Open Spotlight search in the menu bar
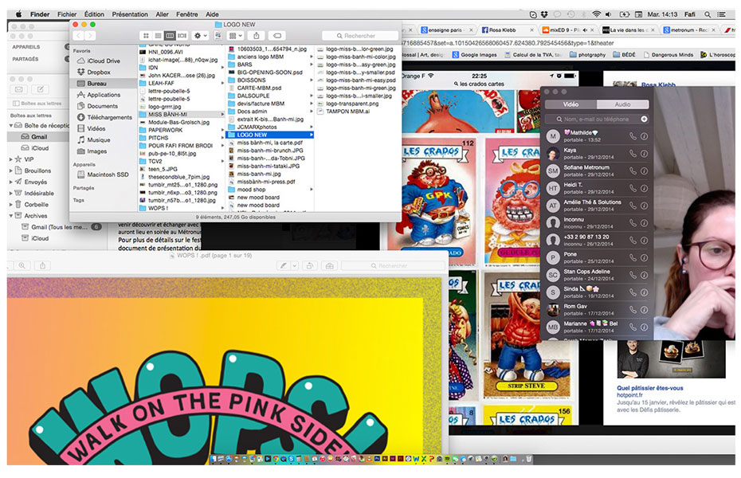 coord(708,14)
